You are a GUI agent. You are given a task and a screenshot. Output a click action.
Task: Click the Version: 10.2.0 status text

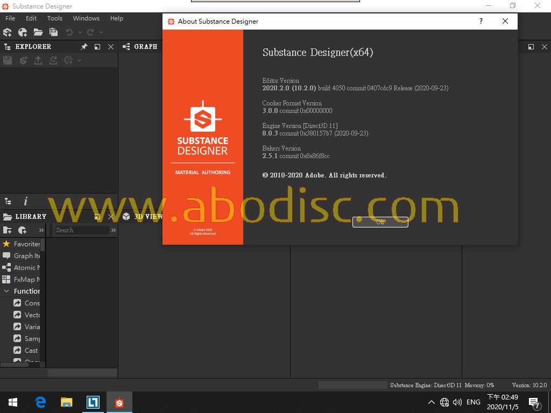[529, 385]
